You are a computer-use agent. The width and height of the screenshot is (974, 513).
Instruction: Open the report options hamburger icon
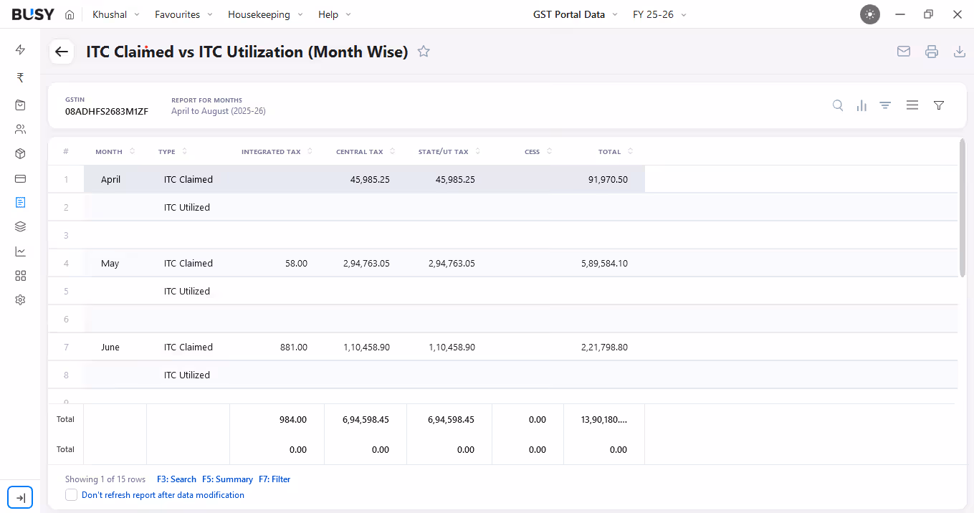912,105
